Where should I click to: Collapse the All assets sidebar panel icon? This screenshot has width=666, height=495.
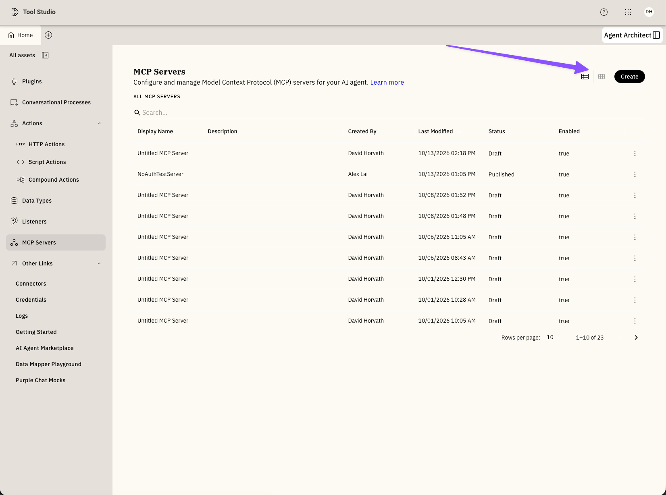[x=45, y=55]
